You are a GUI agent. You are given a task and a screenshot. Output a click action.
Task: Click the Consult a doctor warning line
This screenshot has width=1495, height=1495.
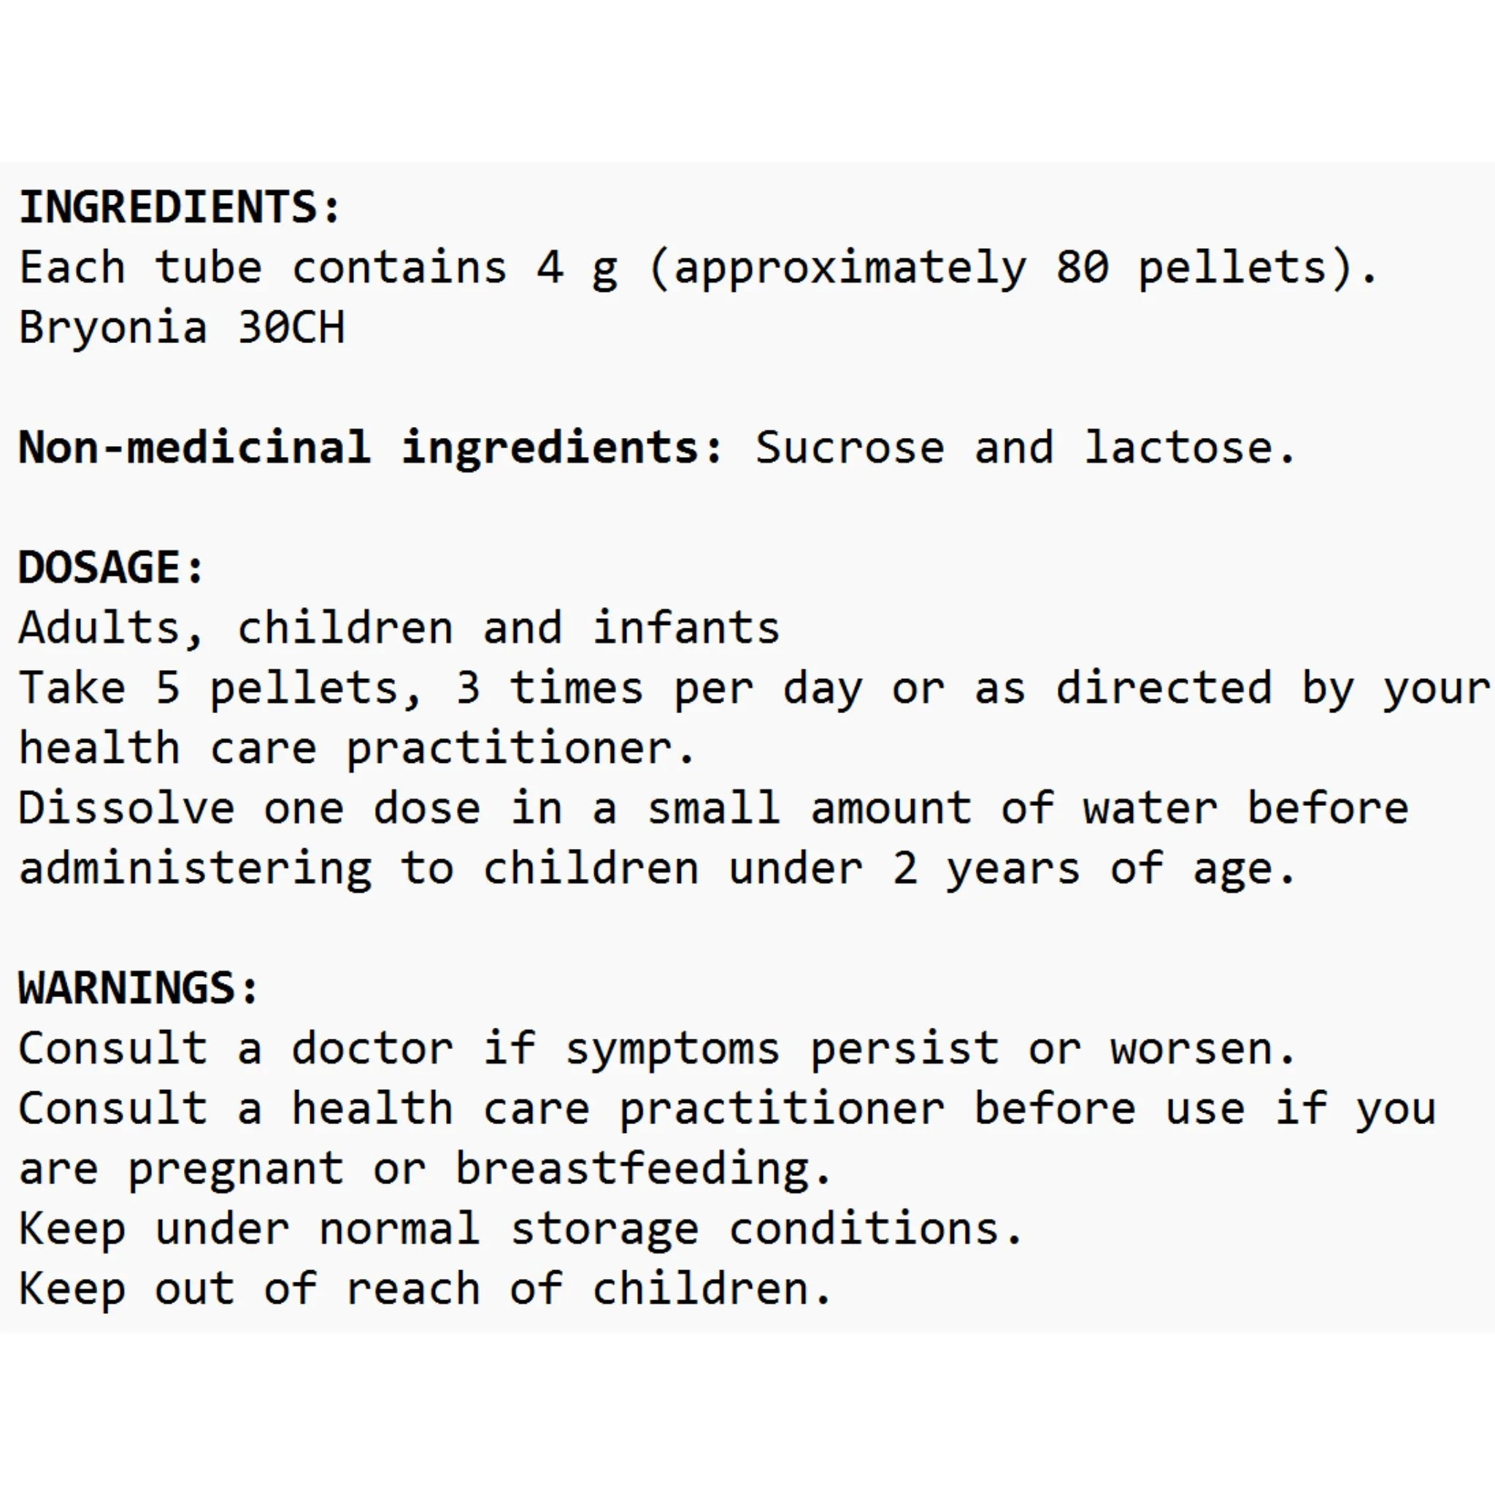click(x=657, y=1049)
